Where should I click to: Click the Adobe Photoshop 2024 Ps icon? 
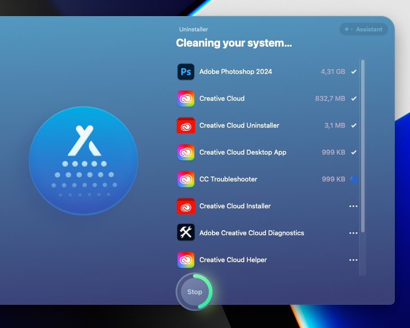pos(185,72)
